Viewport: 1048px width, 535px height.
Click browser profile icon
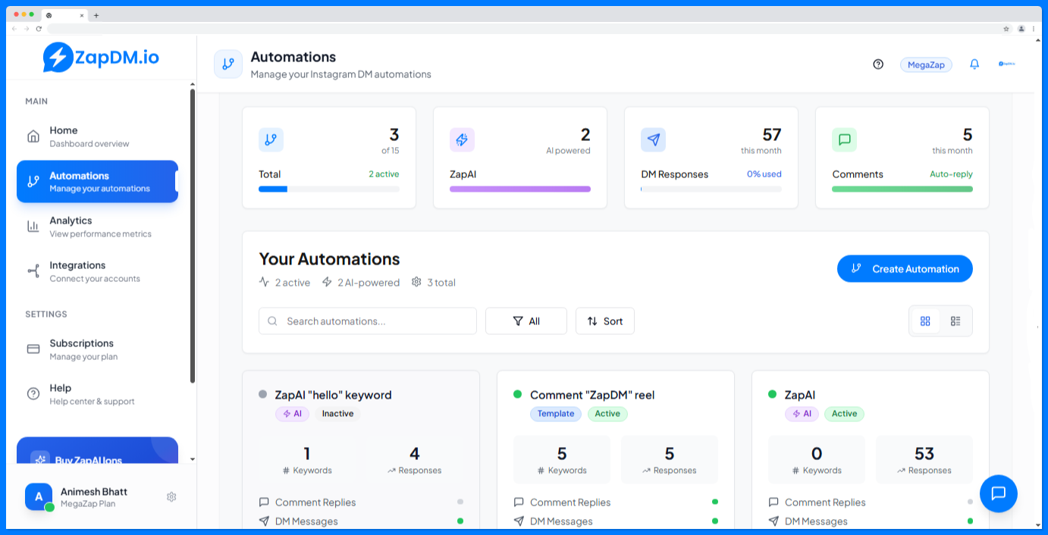point(1021,29)
